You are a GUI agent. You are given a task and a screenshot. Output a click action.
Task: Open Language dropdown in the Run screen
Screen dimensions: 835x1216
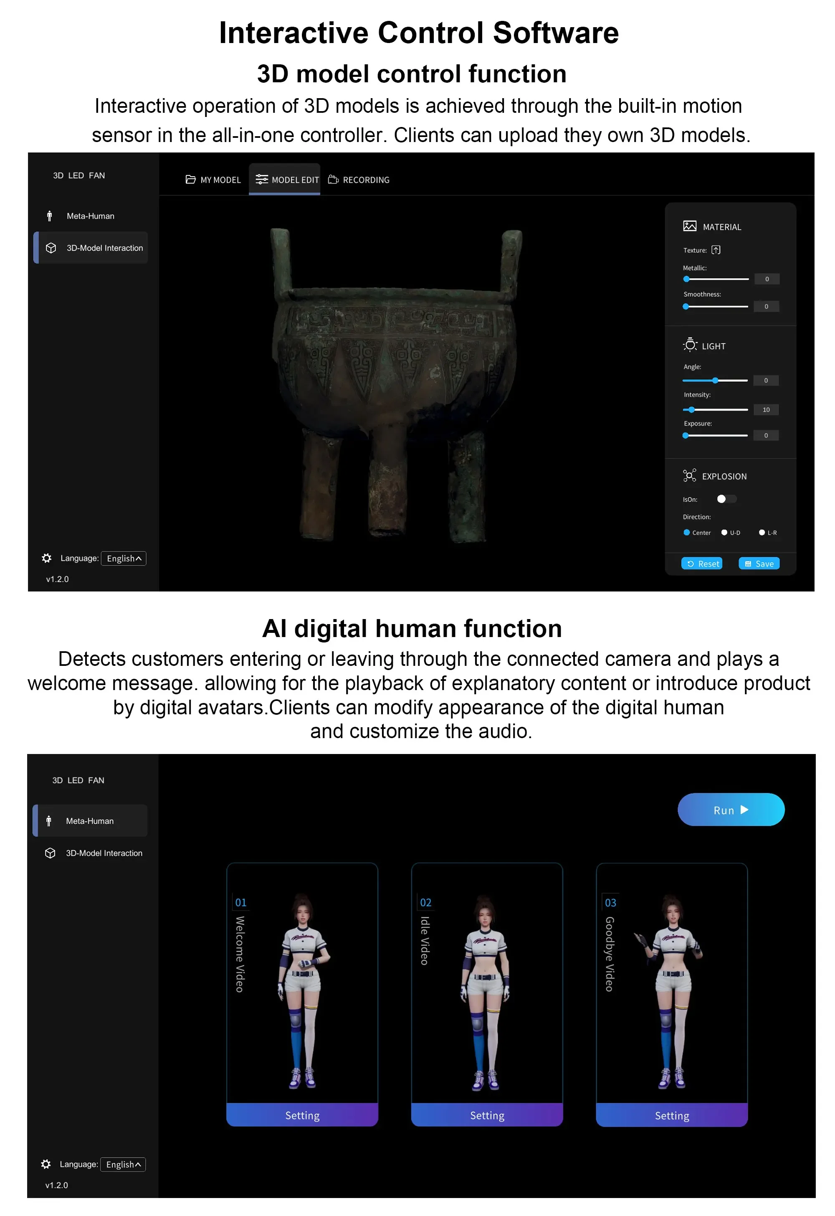123,1164
